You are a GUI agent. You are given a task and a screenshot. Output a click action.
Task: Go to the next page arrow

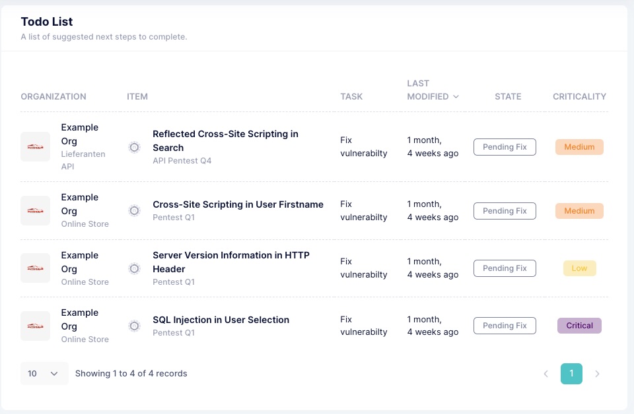pyautogui.click(x=597, y=374)
